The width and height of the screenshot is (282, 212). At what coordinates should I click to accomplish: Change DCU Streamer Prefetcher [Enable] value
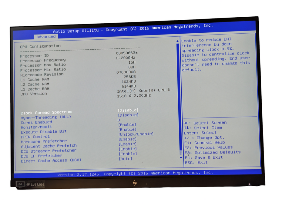point(128,149)
